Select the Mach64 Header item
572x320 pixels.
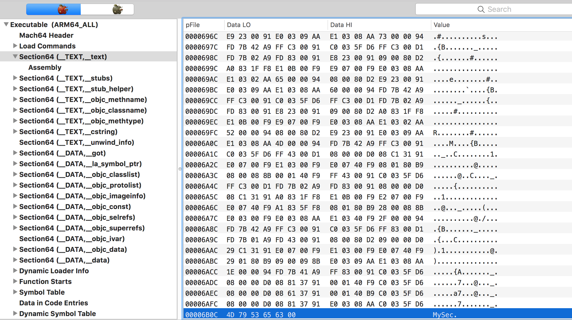pyautogui.click(x=46, y=35)
